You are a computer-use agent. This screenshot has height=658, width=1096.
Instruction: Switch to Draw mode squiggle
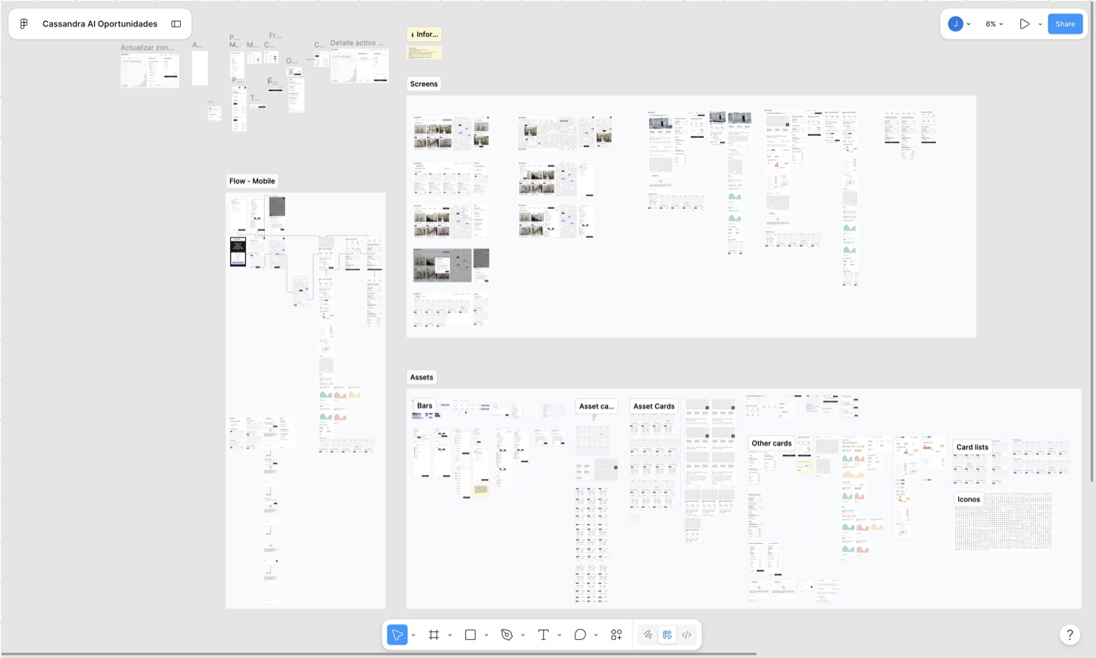point(648,635)
